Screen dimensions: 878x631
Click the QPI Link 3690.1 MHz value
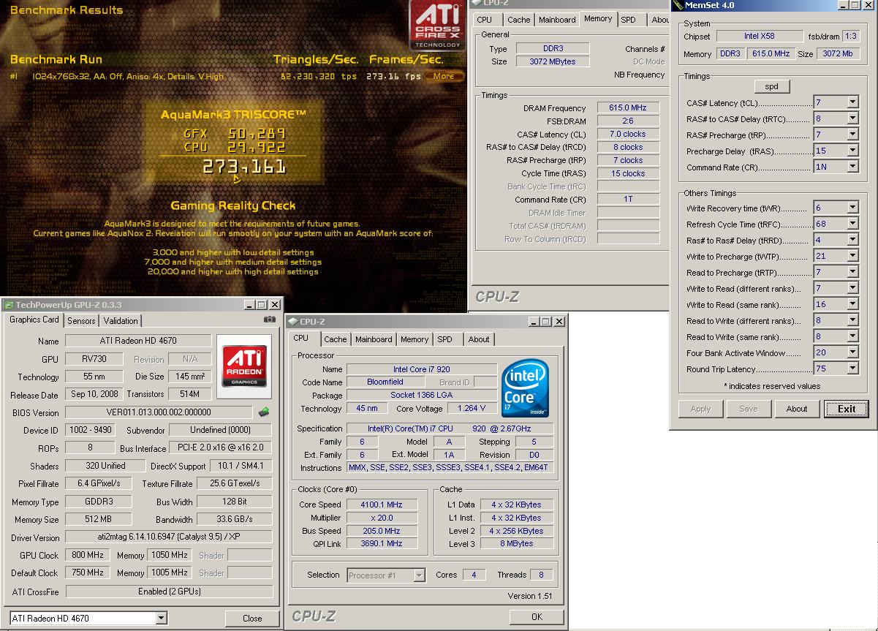[382, 543]
